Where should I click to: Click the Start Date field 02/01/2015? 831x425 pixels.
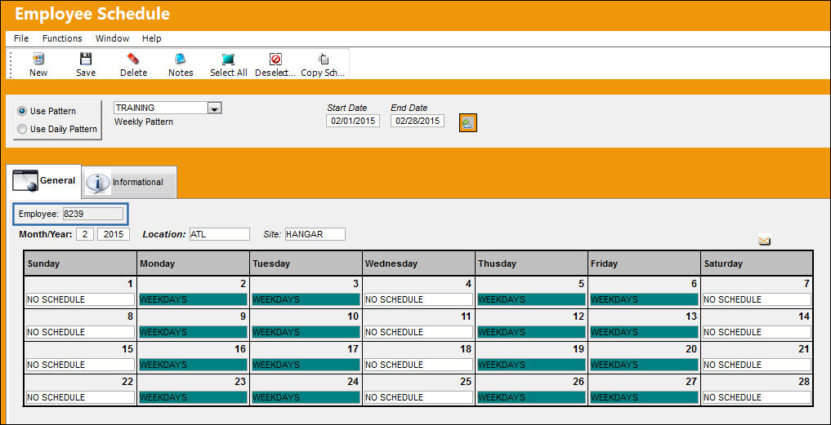(x=353, y=122)
